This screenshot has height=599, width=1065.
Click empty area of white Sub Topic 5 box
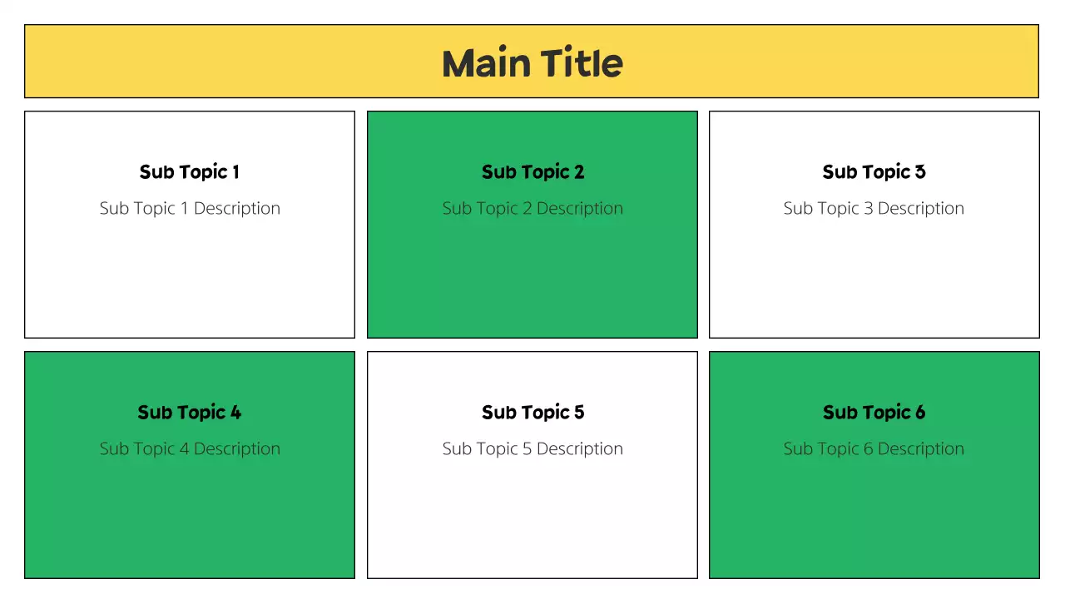coord(532,524)
